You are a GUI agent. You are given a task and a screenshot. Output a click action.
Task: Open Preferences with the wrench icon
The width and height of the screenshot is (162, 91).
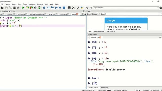point(78,8)
